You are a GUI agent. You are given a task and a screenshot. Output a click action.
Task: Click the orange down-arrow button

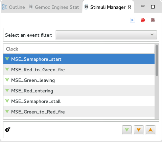click(139, 130)
